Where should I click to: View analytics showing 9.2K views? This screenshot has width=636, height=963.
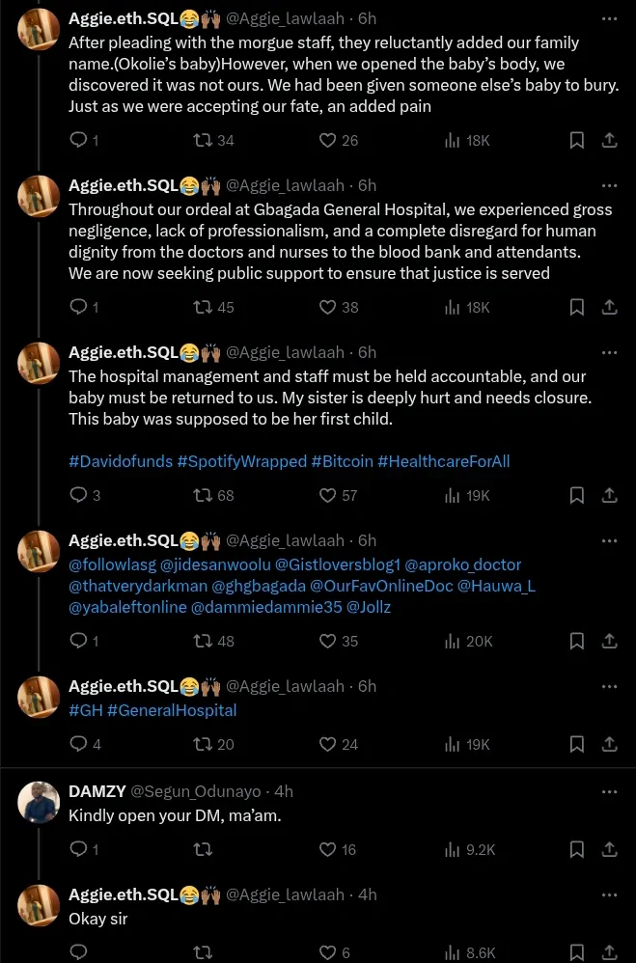tap(469, 849)
